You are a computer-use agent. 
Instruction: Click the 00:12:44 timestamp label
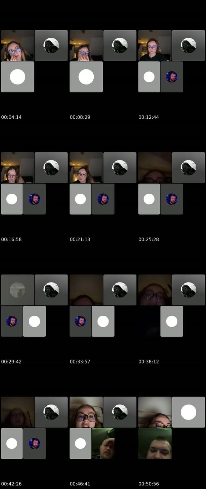149,117
